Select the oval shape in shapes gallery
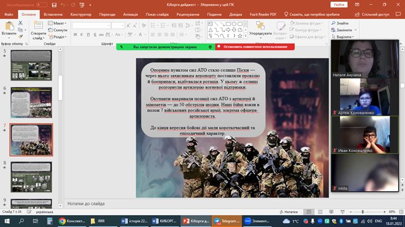The image size is (405, 227). (x=234, y=24)
